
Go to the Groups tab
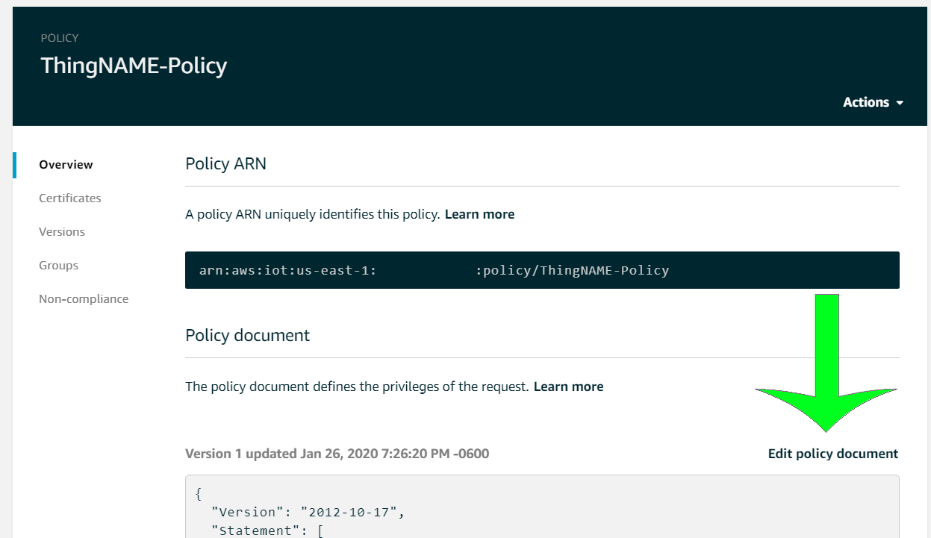pos(58,265)
